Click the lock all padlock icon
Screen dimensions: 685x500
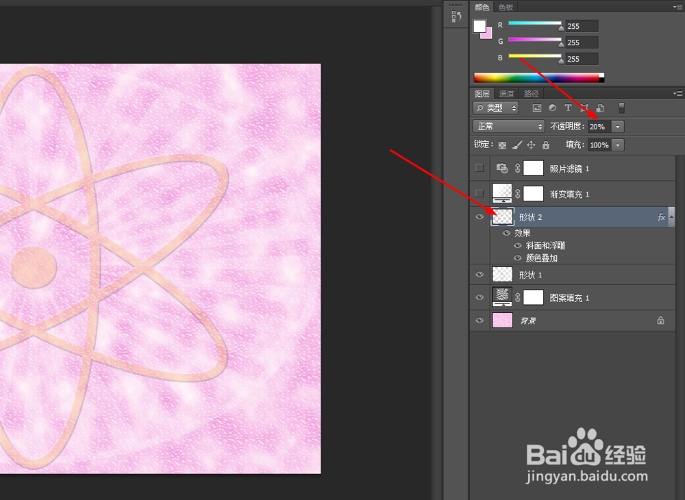(x=546, y=145)
